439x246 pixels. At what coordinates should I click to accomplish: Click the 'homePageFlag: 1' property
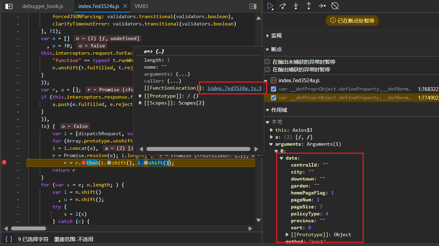coord(312,193)
